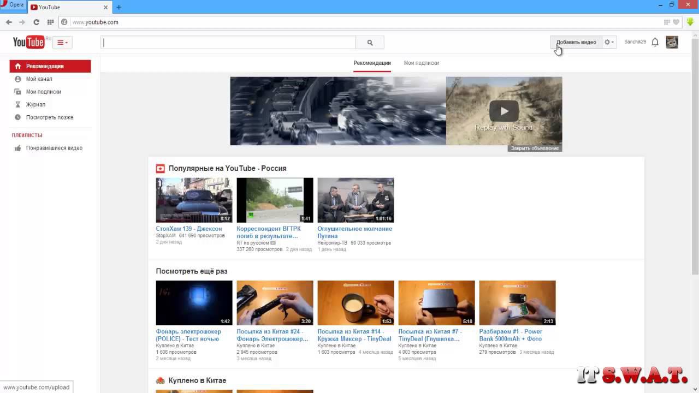Screen dimensions: 699x393
Task: Open a new browser tab
Action: tap(119, 7)
